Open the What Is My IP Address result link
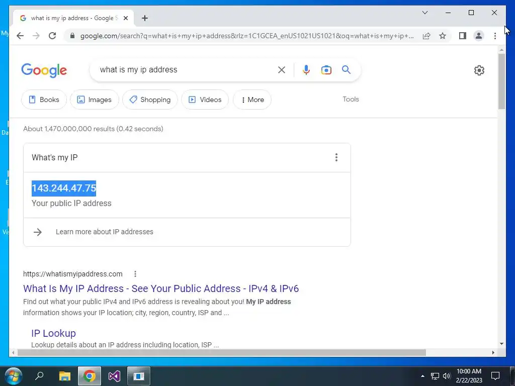Viewport: 515px width, 386px height. (x=161, y=288)
